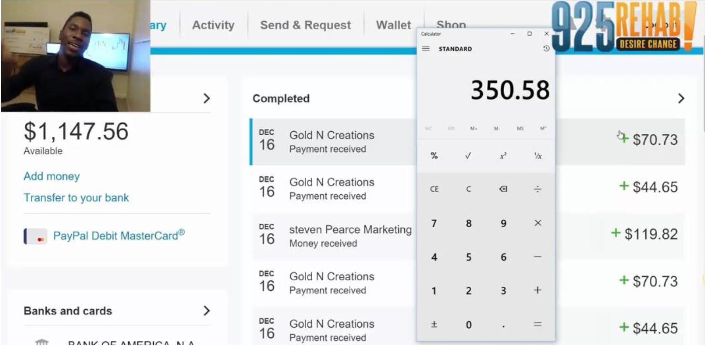
Task: Click the Add money link
Action: coord(52,176)
